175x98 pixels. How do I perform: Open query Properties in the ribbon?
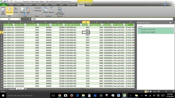10,10
